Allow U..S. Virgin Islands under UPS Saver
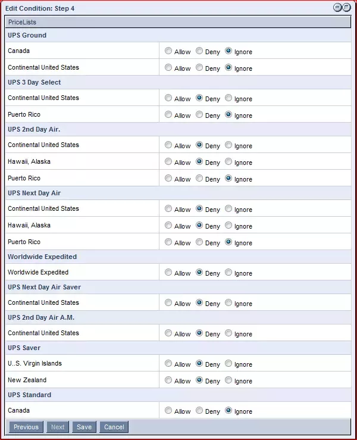This screenshot has height=440, width=357. coord(168,363)
